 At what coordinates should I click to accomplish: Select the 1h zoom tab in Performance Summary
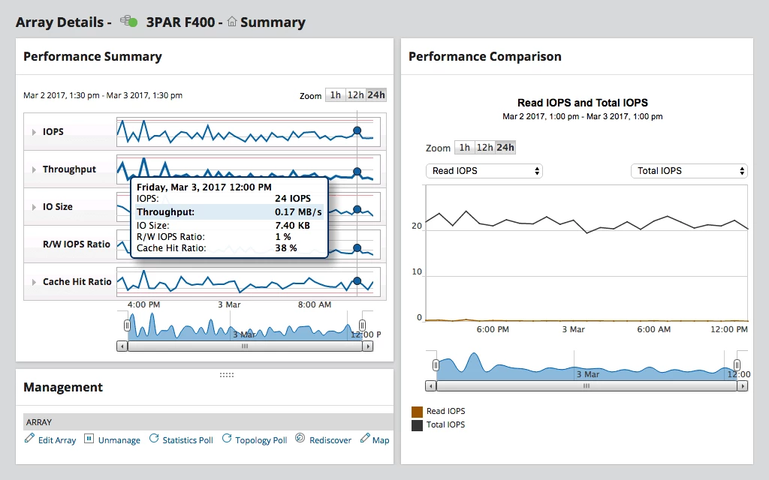(335, 94)
